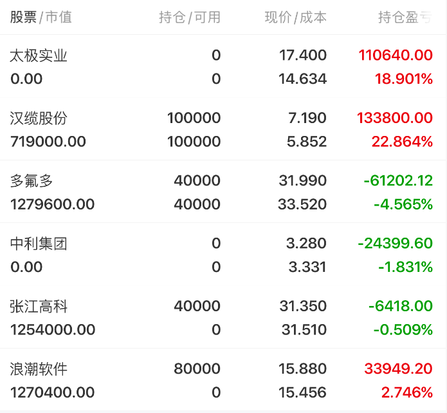Sort by 现价/成本 column header
The image size is (447, 413).
point(296,17)
